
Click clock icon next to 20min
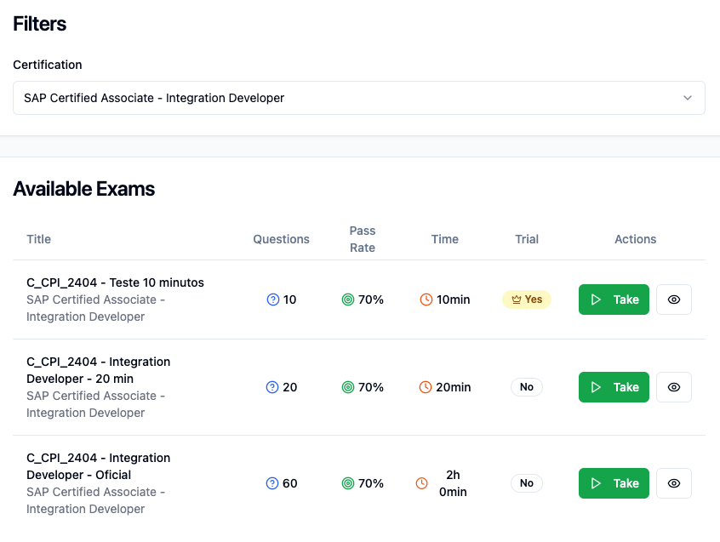point(426,387)
